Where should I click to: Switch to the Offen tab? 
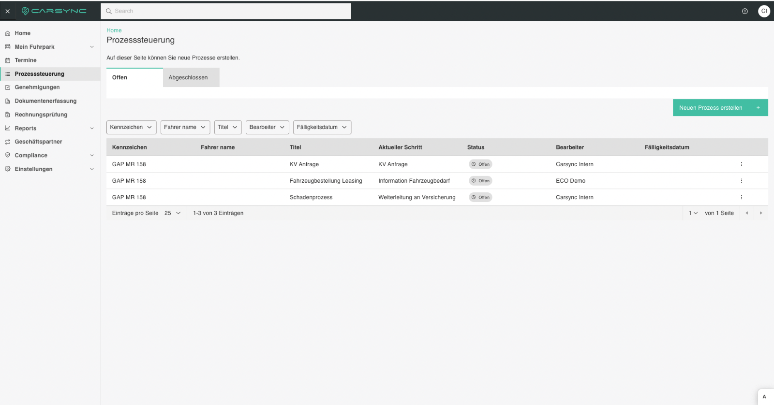134,77
